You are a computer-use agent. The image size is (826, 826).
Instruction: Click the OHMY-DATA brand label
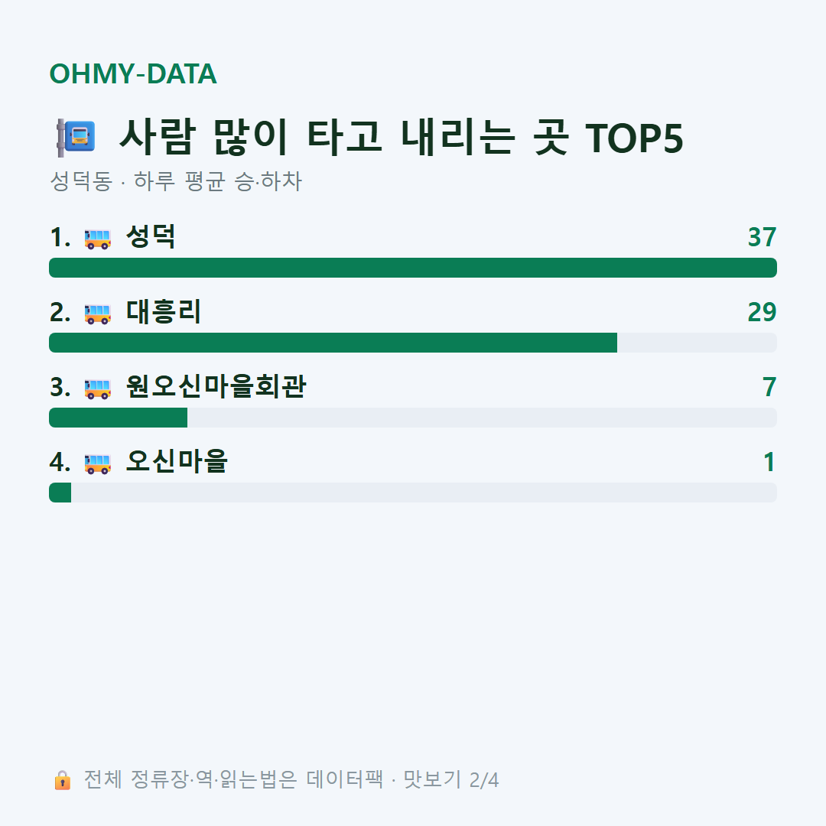pos(133,73)
